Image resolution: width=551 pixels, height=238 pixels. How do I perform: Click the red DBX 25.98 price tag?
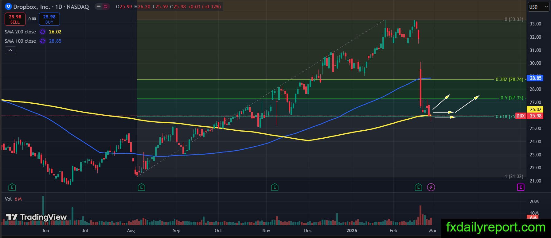click(x=529, y=116)
